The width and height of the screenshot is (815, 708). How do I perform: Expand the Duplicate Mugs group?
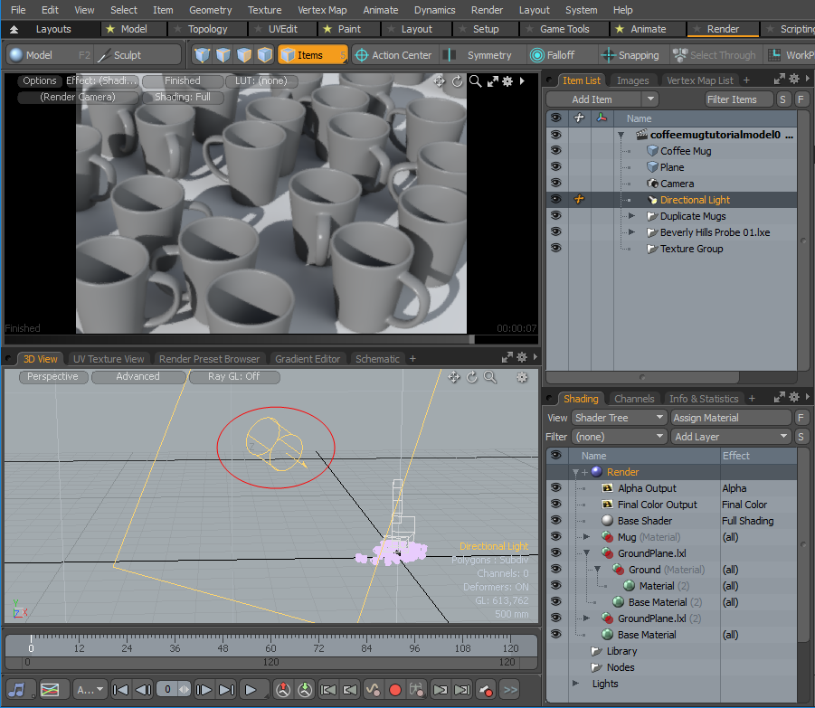coord(631,216)
